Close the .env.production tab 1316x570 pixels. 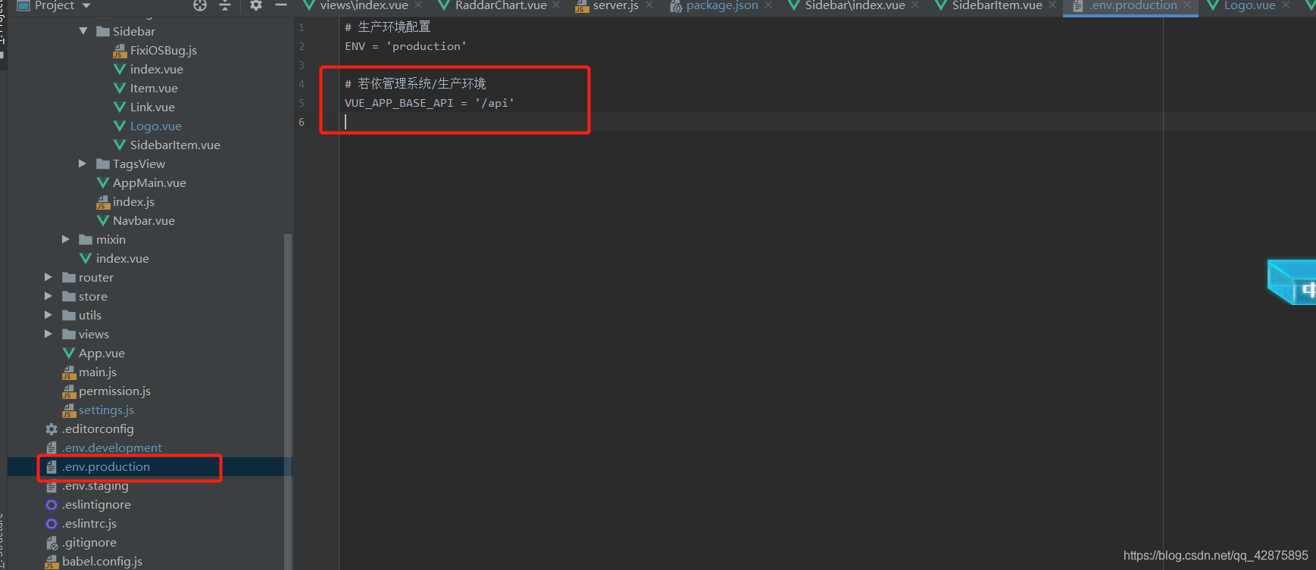coord(1187,5)
